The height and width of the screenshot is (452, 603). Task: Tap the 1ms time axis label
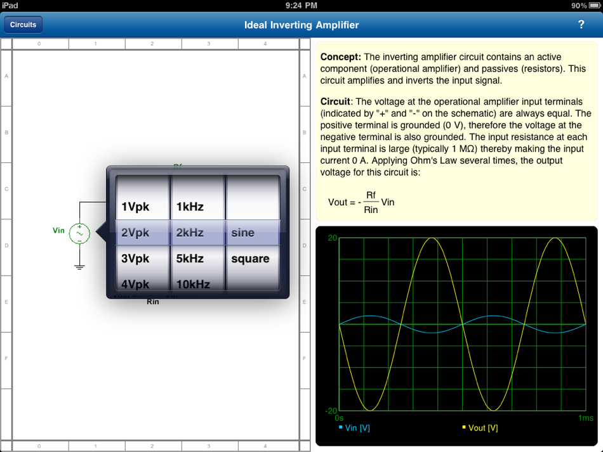coord(586,418)
